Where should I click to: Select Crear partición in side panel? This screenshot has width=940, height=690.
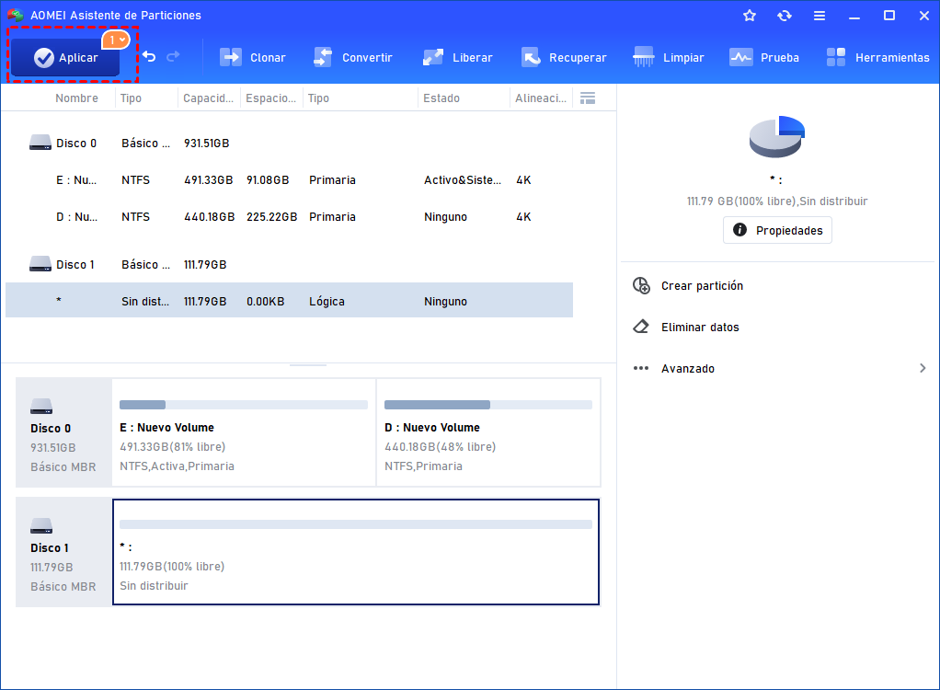click(x=702, y=286)
